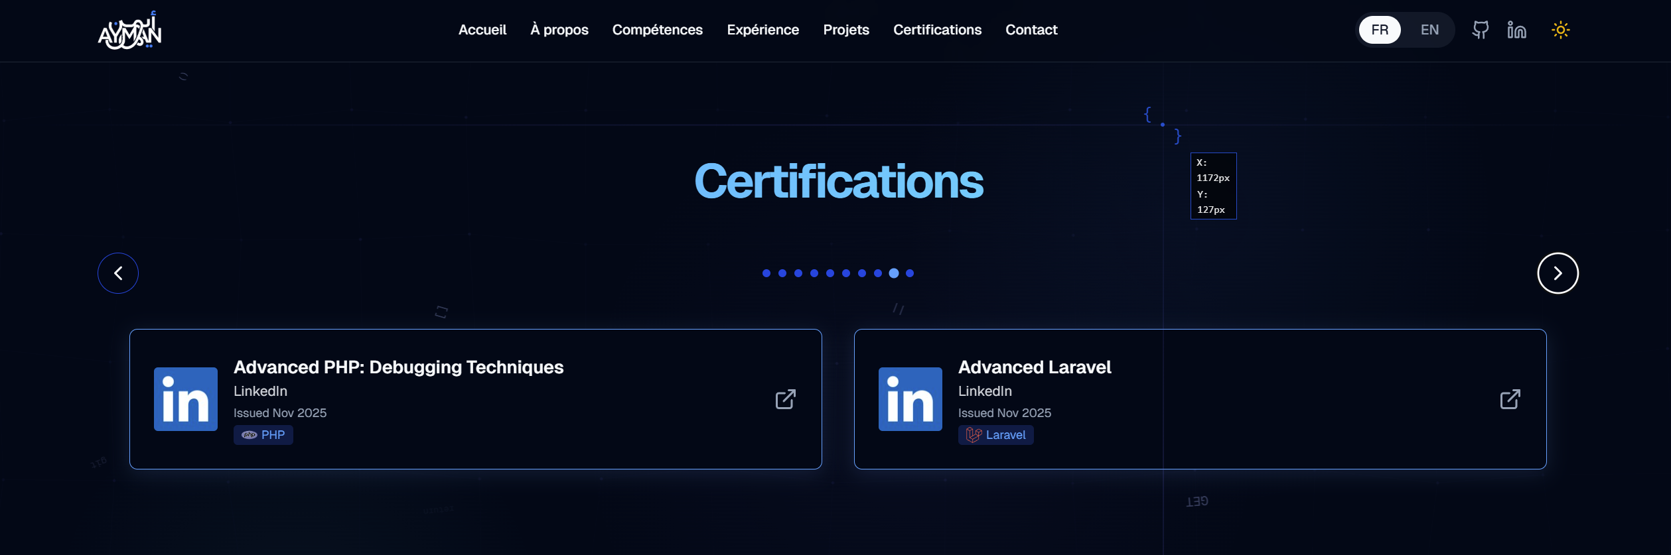Open the Projets menu item
This screenshot has height=555, width=1671.
point(846,30)
